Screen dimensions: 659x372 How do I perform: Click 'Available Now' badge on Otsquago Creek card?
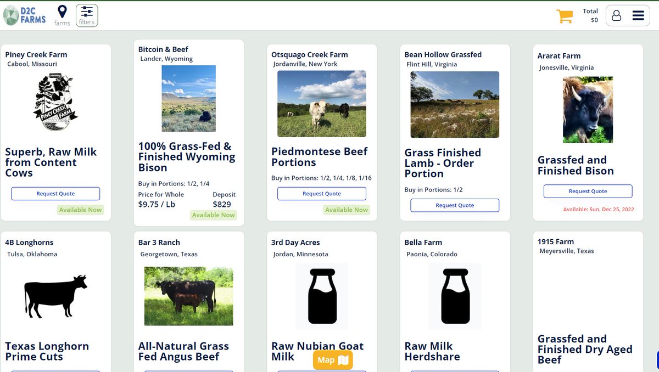[x=347, y=210]
